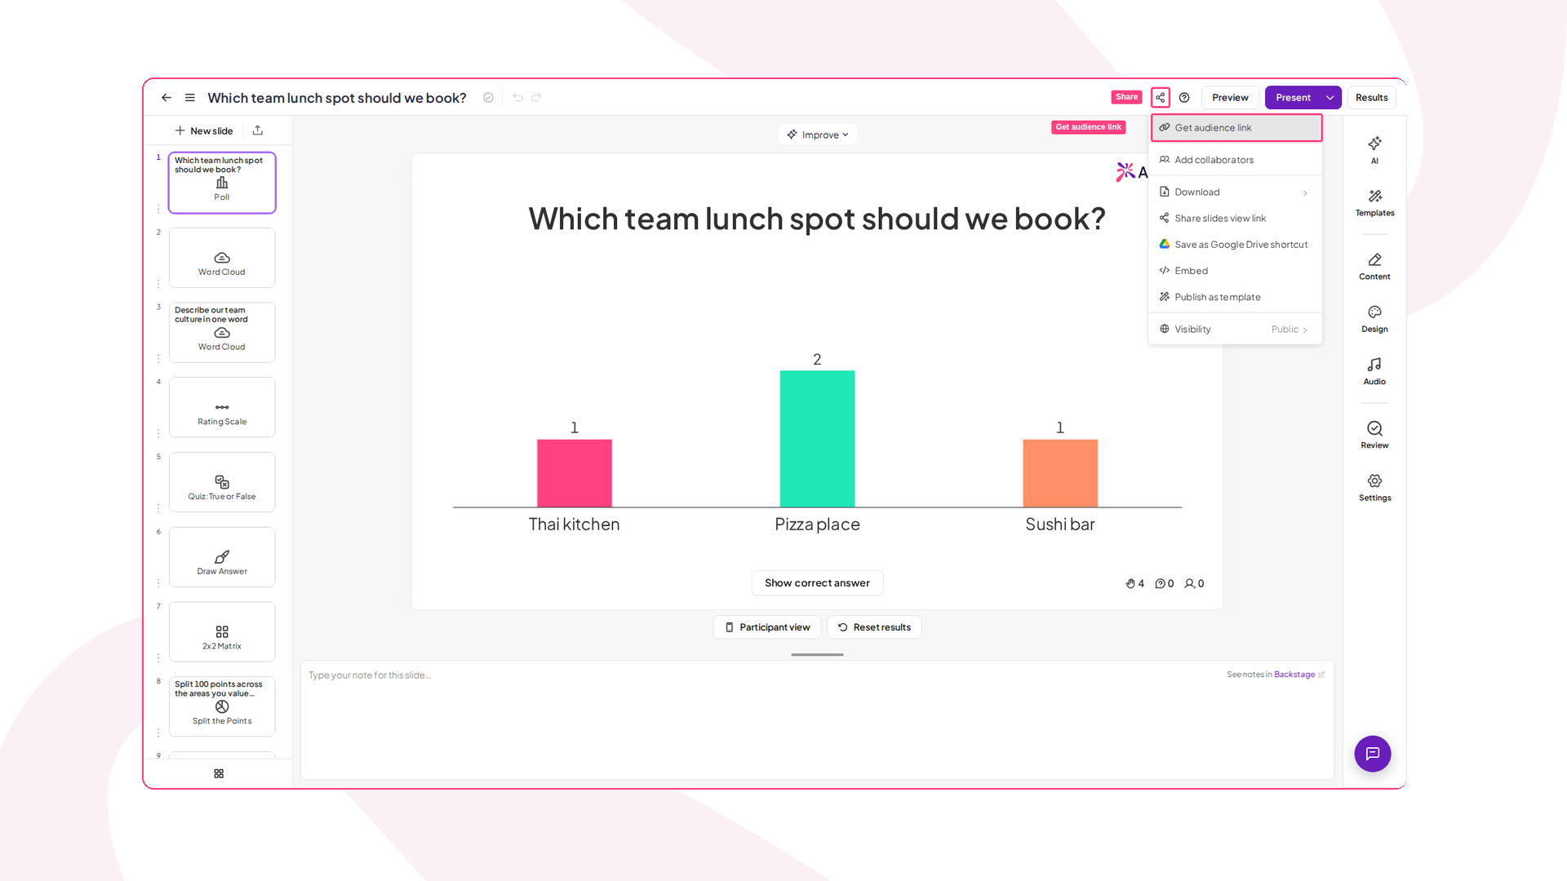Click the slide notes text field

pos(817,719)
